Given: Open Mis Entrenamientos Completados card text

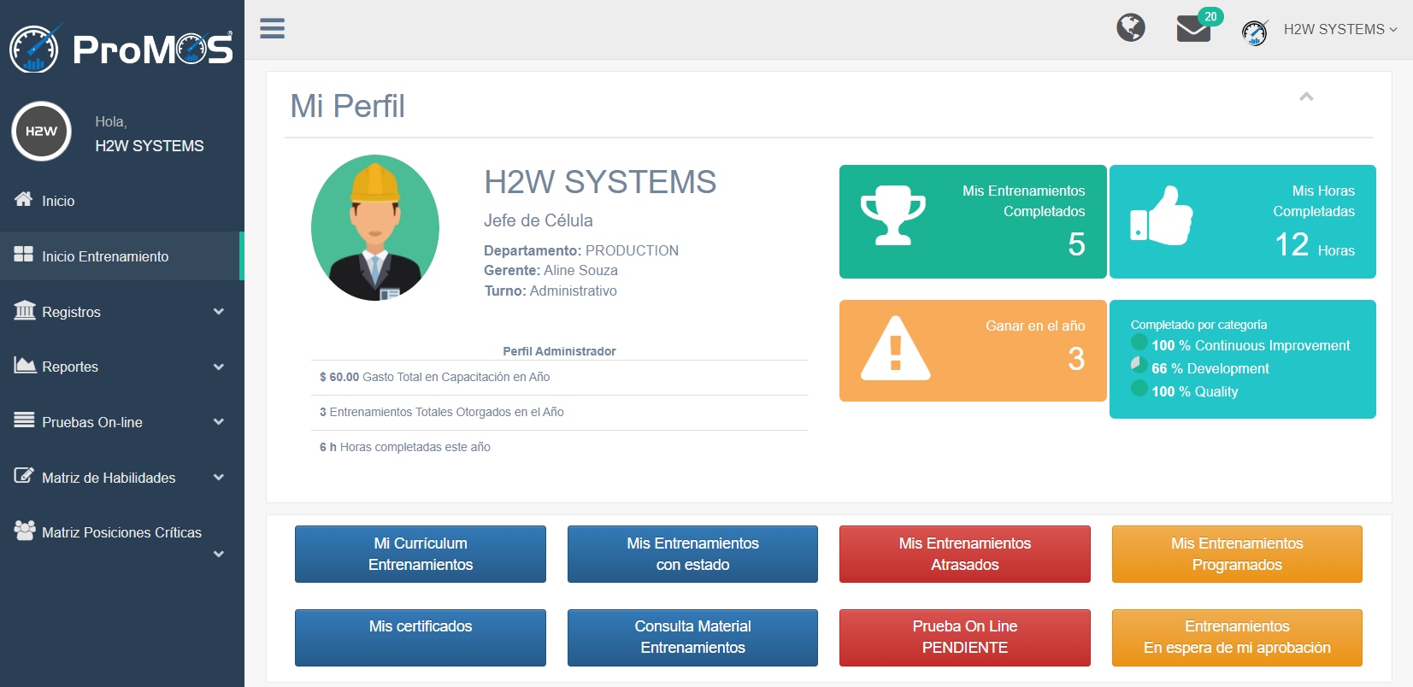Looking at the screenshot, I should point(1023,201).
